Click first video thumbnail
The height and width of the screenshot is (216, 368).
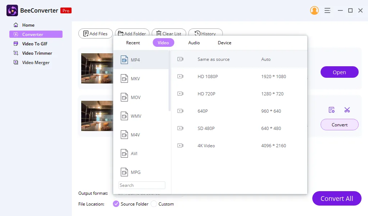coord(97,68)
